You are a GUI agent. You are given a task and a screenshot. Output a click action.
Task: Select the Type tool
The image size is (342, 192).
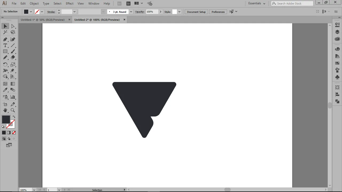[5, 45]
